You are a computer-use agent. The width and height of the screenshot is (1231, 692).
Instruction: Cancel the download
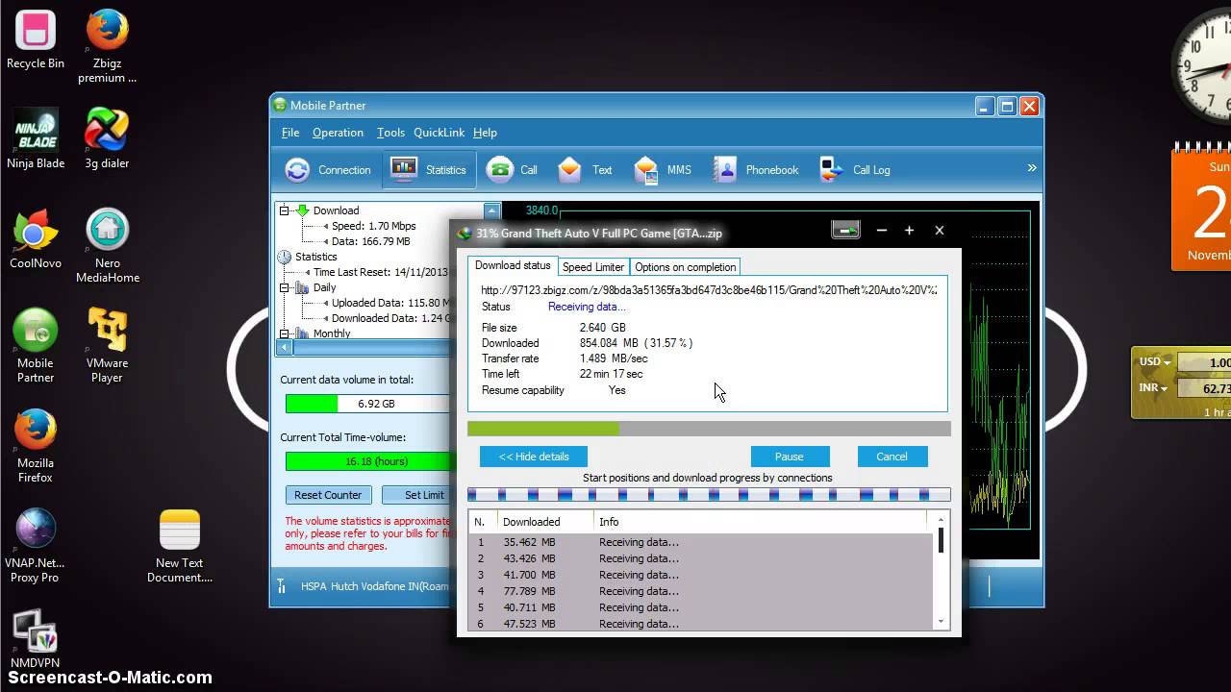coord(892,457)
